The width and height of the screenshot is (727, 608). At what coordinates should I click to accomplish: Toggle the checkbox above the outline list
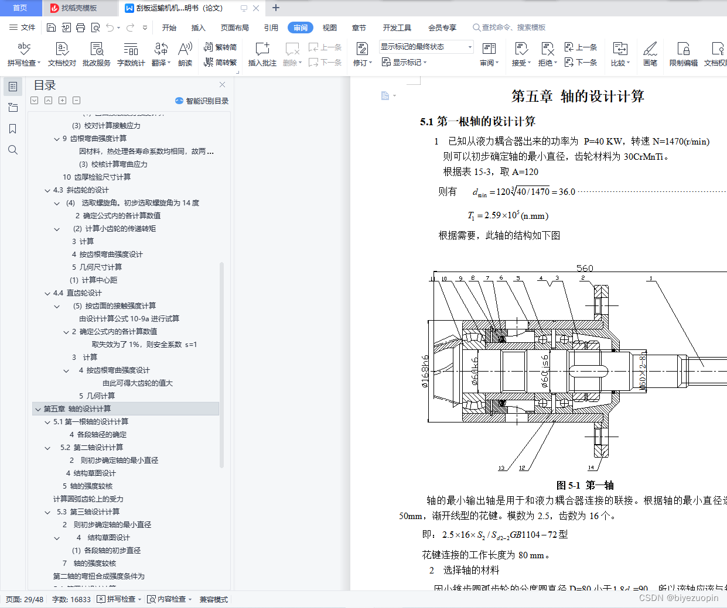(x=34, y=100)
